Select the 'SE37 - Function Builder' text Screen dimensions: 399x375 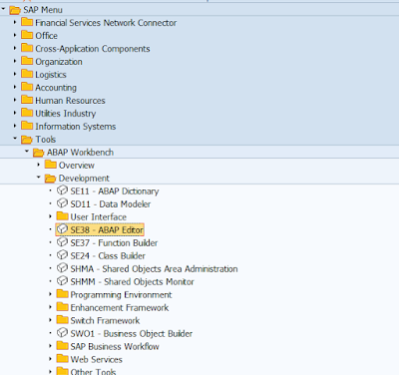(114, 243)
